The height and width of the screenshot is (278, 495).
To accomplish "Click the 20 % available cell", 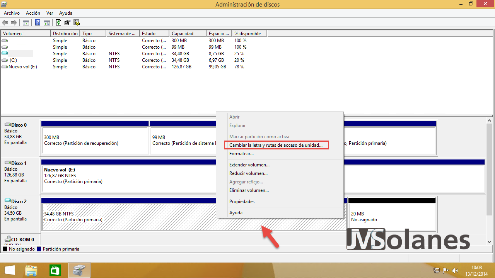I will pos(239,60).
